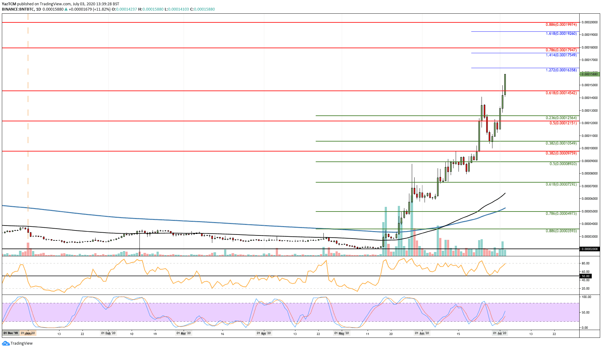Click the 01 Jun '20 date label
602x349 pixels.
point(422,333)
